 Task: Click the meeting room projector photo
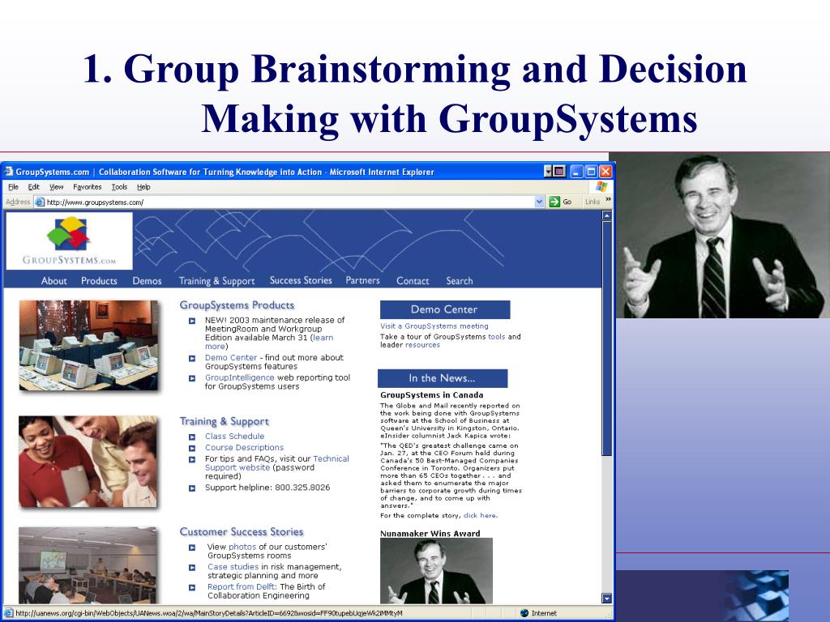tap(88, 564)
